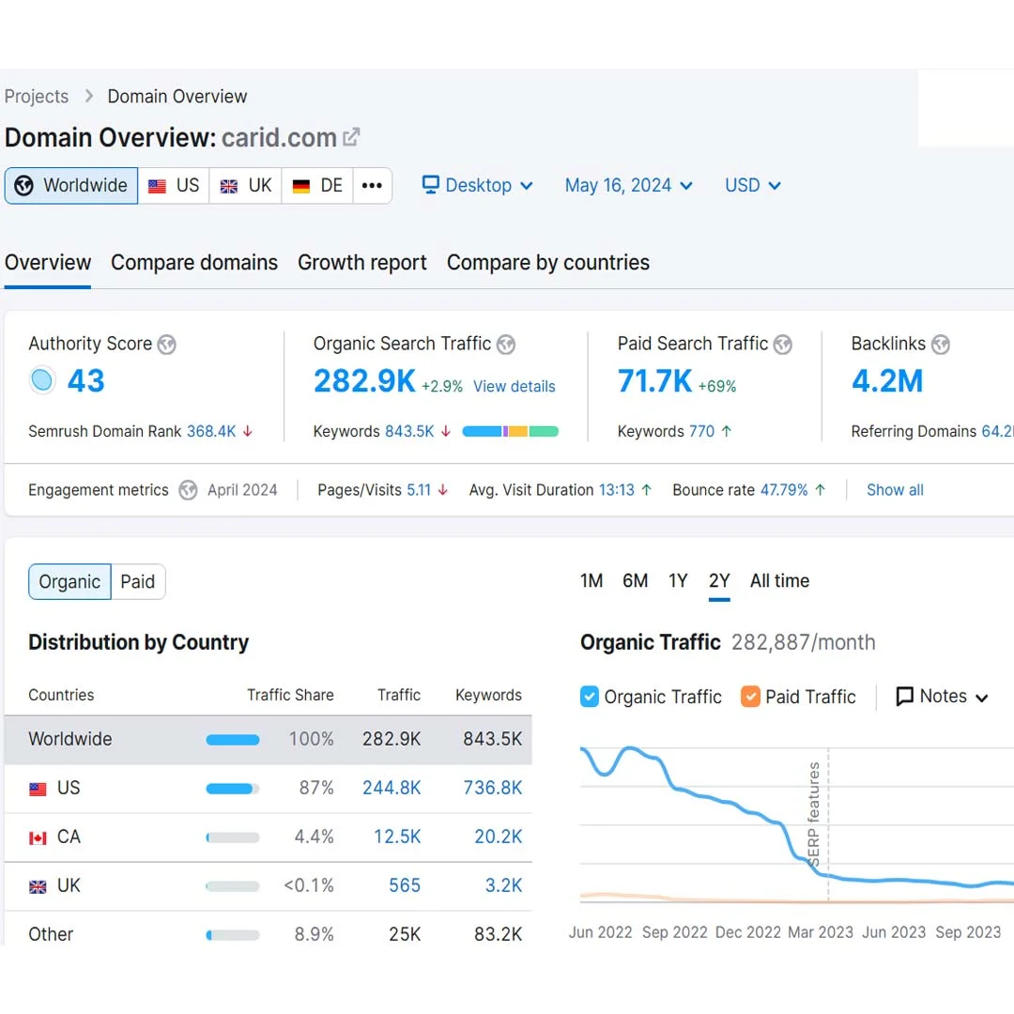Image resolution: width=1014 pixels, height=1014 pixels.
Task: Click the up arrow beside Avg. Visit Duration
Action: pyautogui.click(x=647, y=490)
